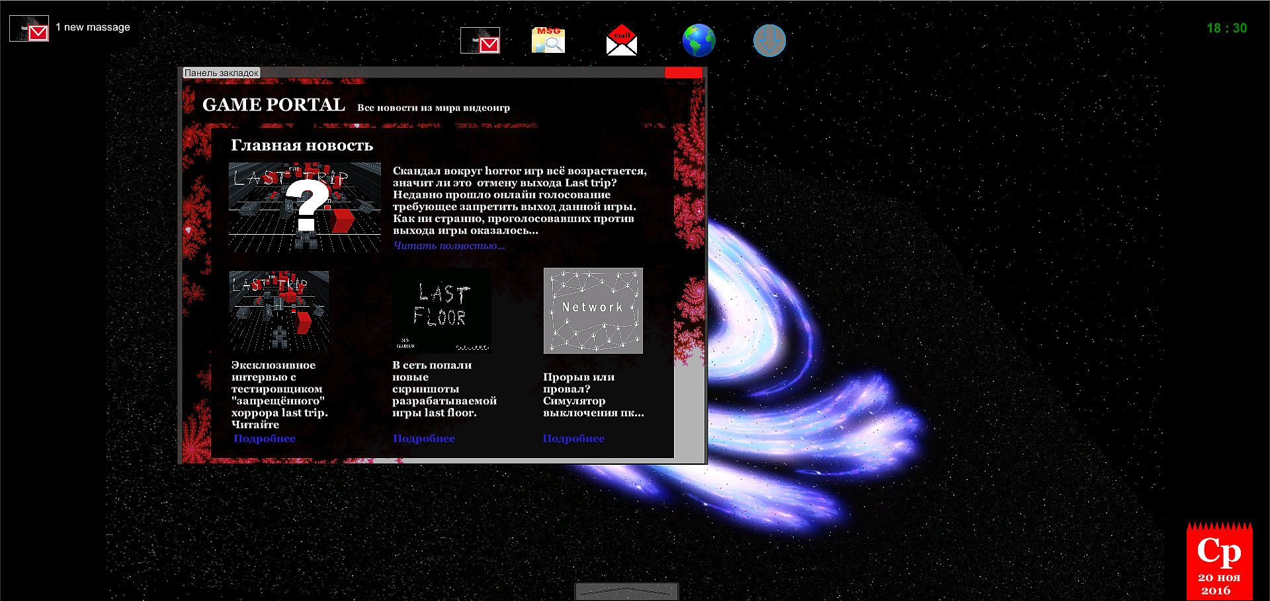Viewport: 1270px width, 601px height.
Task: Click Подробнее under the Network news
Action: click(x=573, y=438)
